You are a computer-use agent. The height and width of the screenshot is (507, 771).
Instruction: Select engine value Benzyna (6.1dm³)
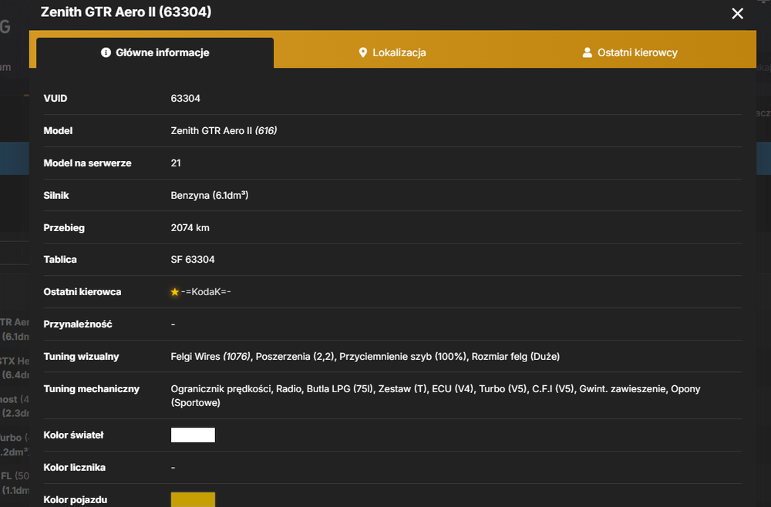coord(210,195)
